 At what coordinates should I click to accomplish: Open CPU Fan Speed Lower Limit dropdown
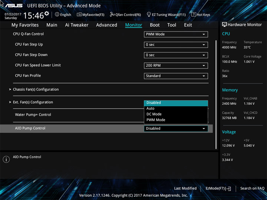[176, 66]
